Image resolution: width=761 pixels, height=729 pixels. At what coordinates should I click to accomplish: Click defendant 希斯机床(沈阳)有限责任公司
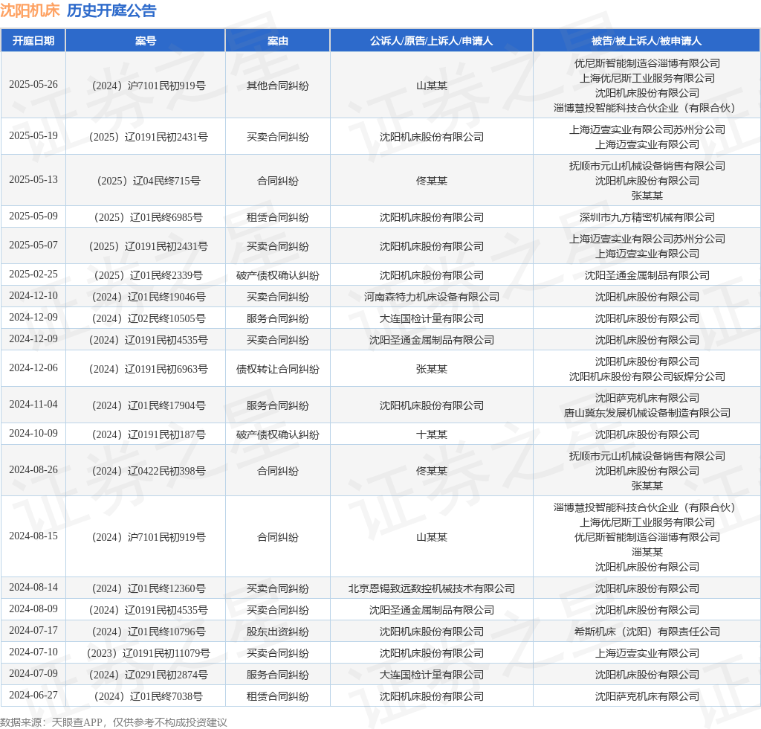coord(647,632)
